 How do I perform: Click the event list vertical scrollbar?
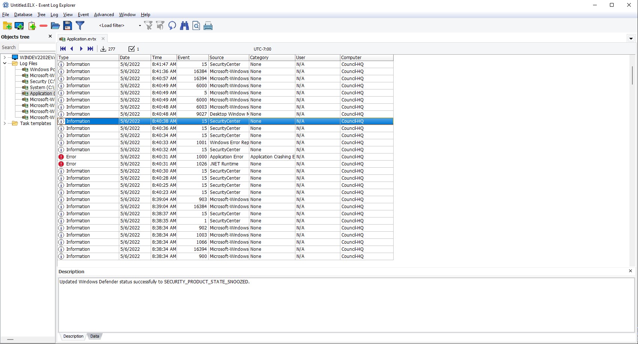(632, 75)
